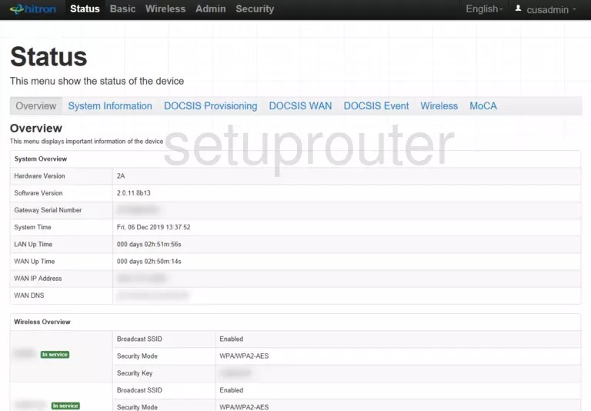
Task: Click the software version value 2.0.11.8b13
Action: pyautogui.click(x=133, y=193)
